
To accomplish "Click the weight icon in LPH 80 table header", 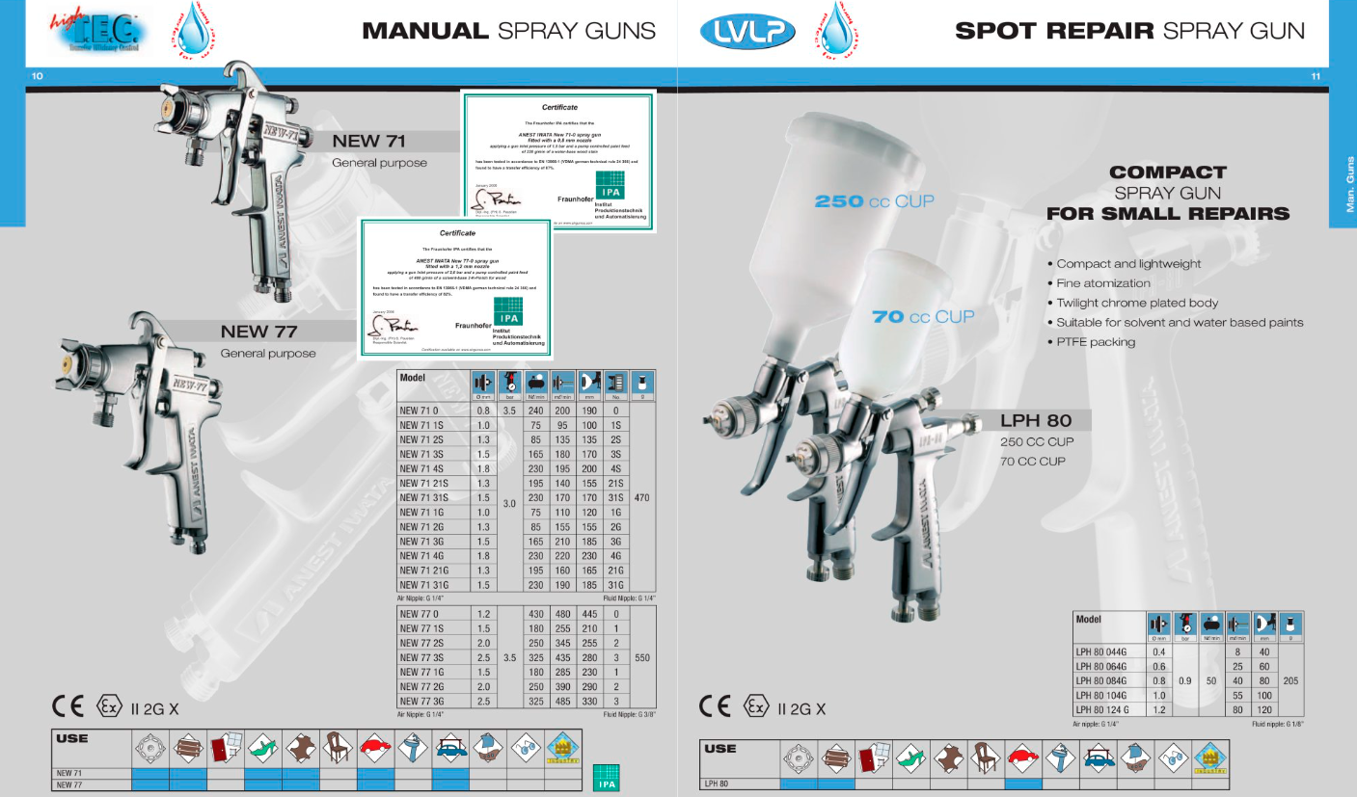I will pyautogui.click(x=1291, y=622).
